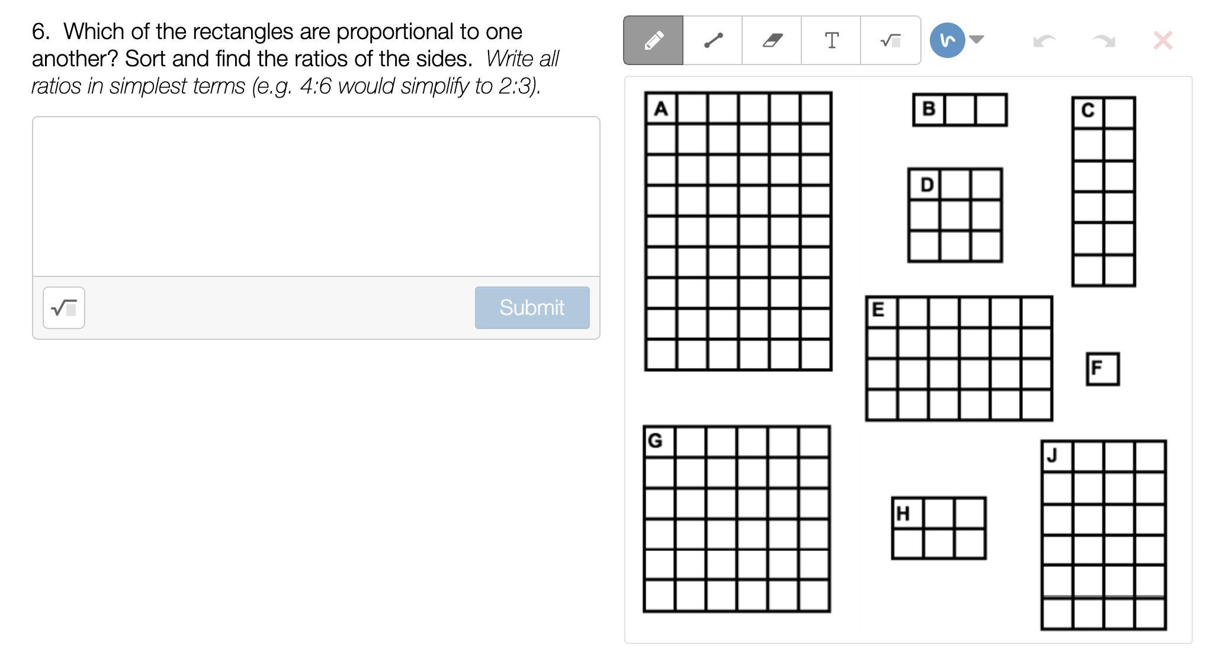Click the tall rectangle labeled C
Image resolution: width=1207 pixels, height=657 pixels.
pyautogui.click(x=1103, y=192)
